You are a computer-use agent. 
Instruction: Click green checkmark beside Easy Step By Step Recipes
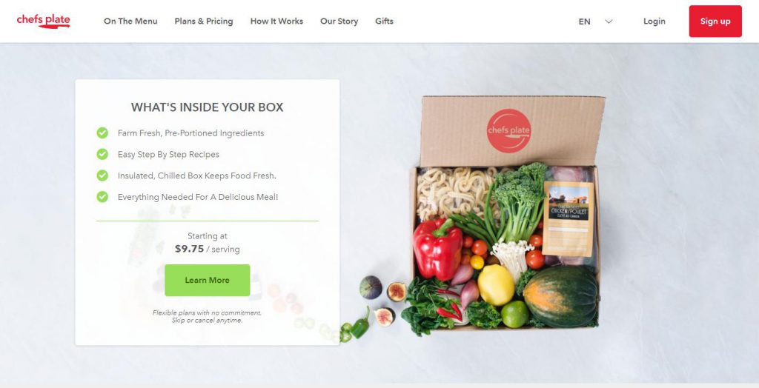pos(102,154)
